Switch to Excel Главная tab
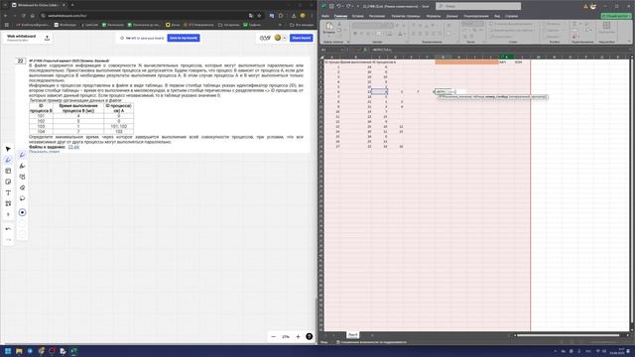635x357 pixels. click(341, 16)
